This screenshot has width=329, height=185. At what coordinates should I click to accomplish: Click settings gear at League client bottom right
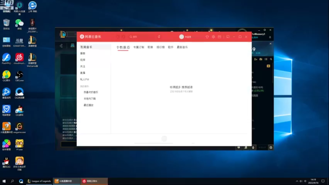(x=271, y=148)
